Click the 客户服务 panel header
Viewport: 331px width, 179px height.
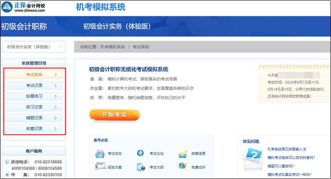(x=34, y=151)
